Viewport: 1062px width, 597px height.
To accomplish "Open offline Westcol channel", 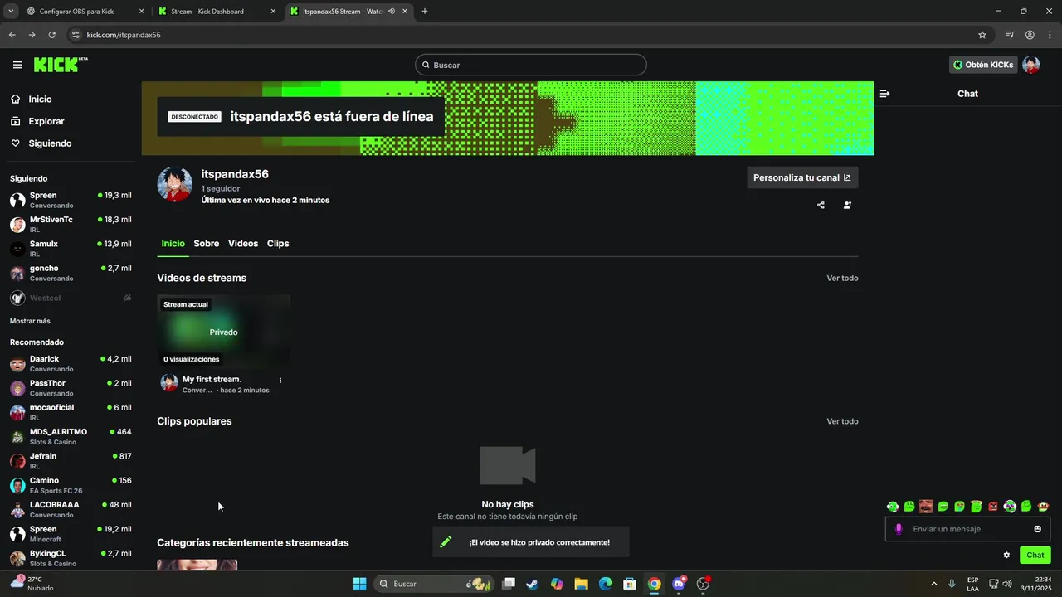I will [x=71, y=298].
